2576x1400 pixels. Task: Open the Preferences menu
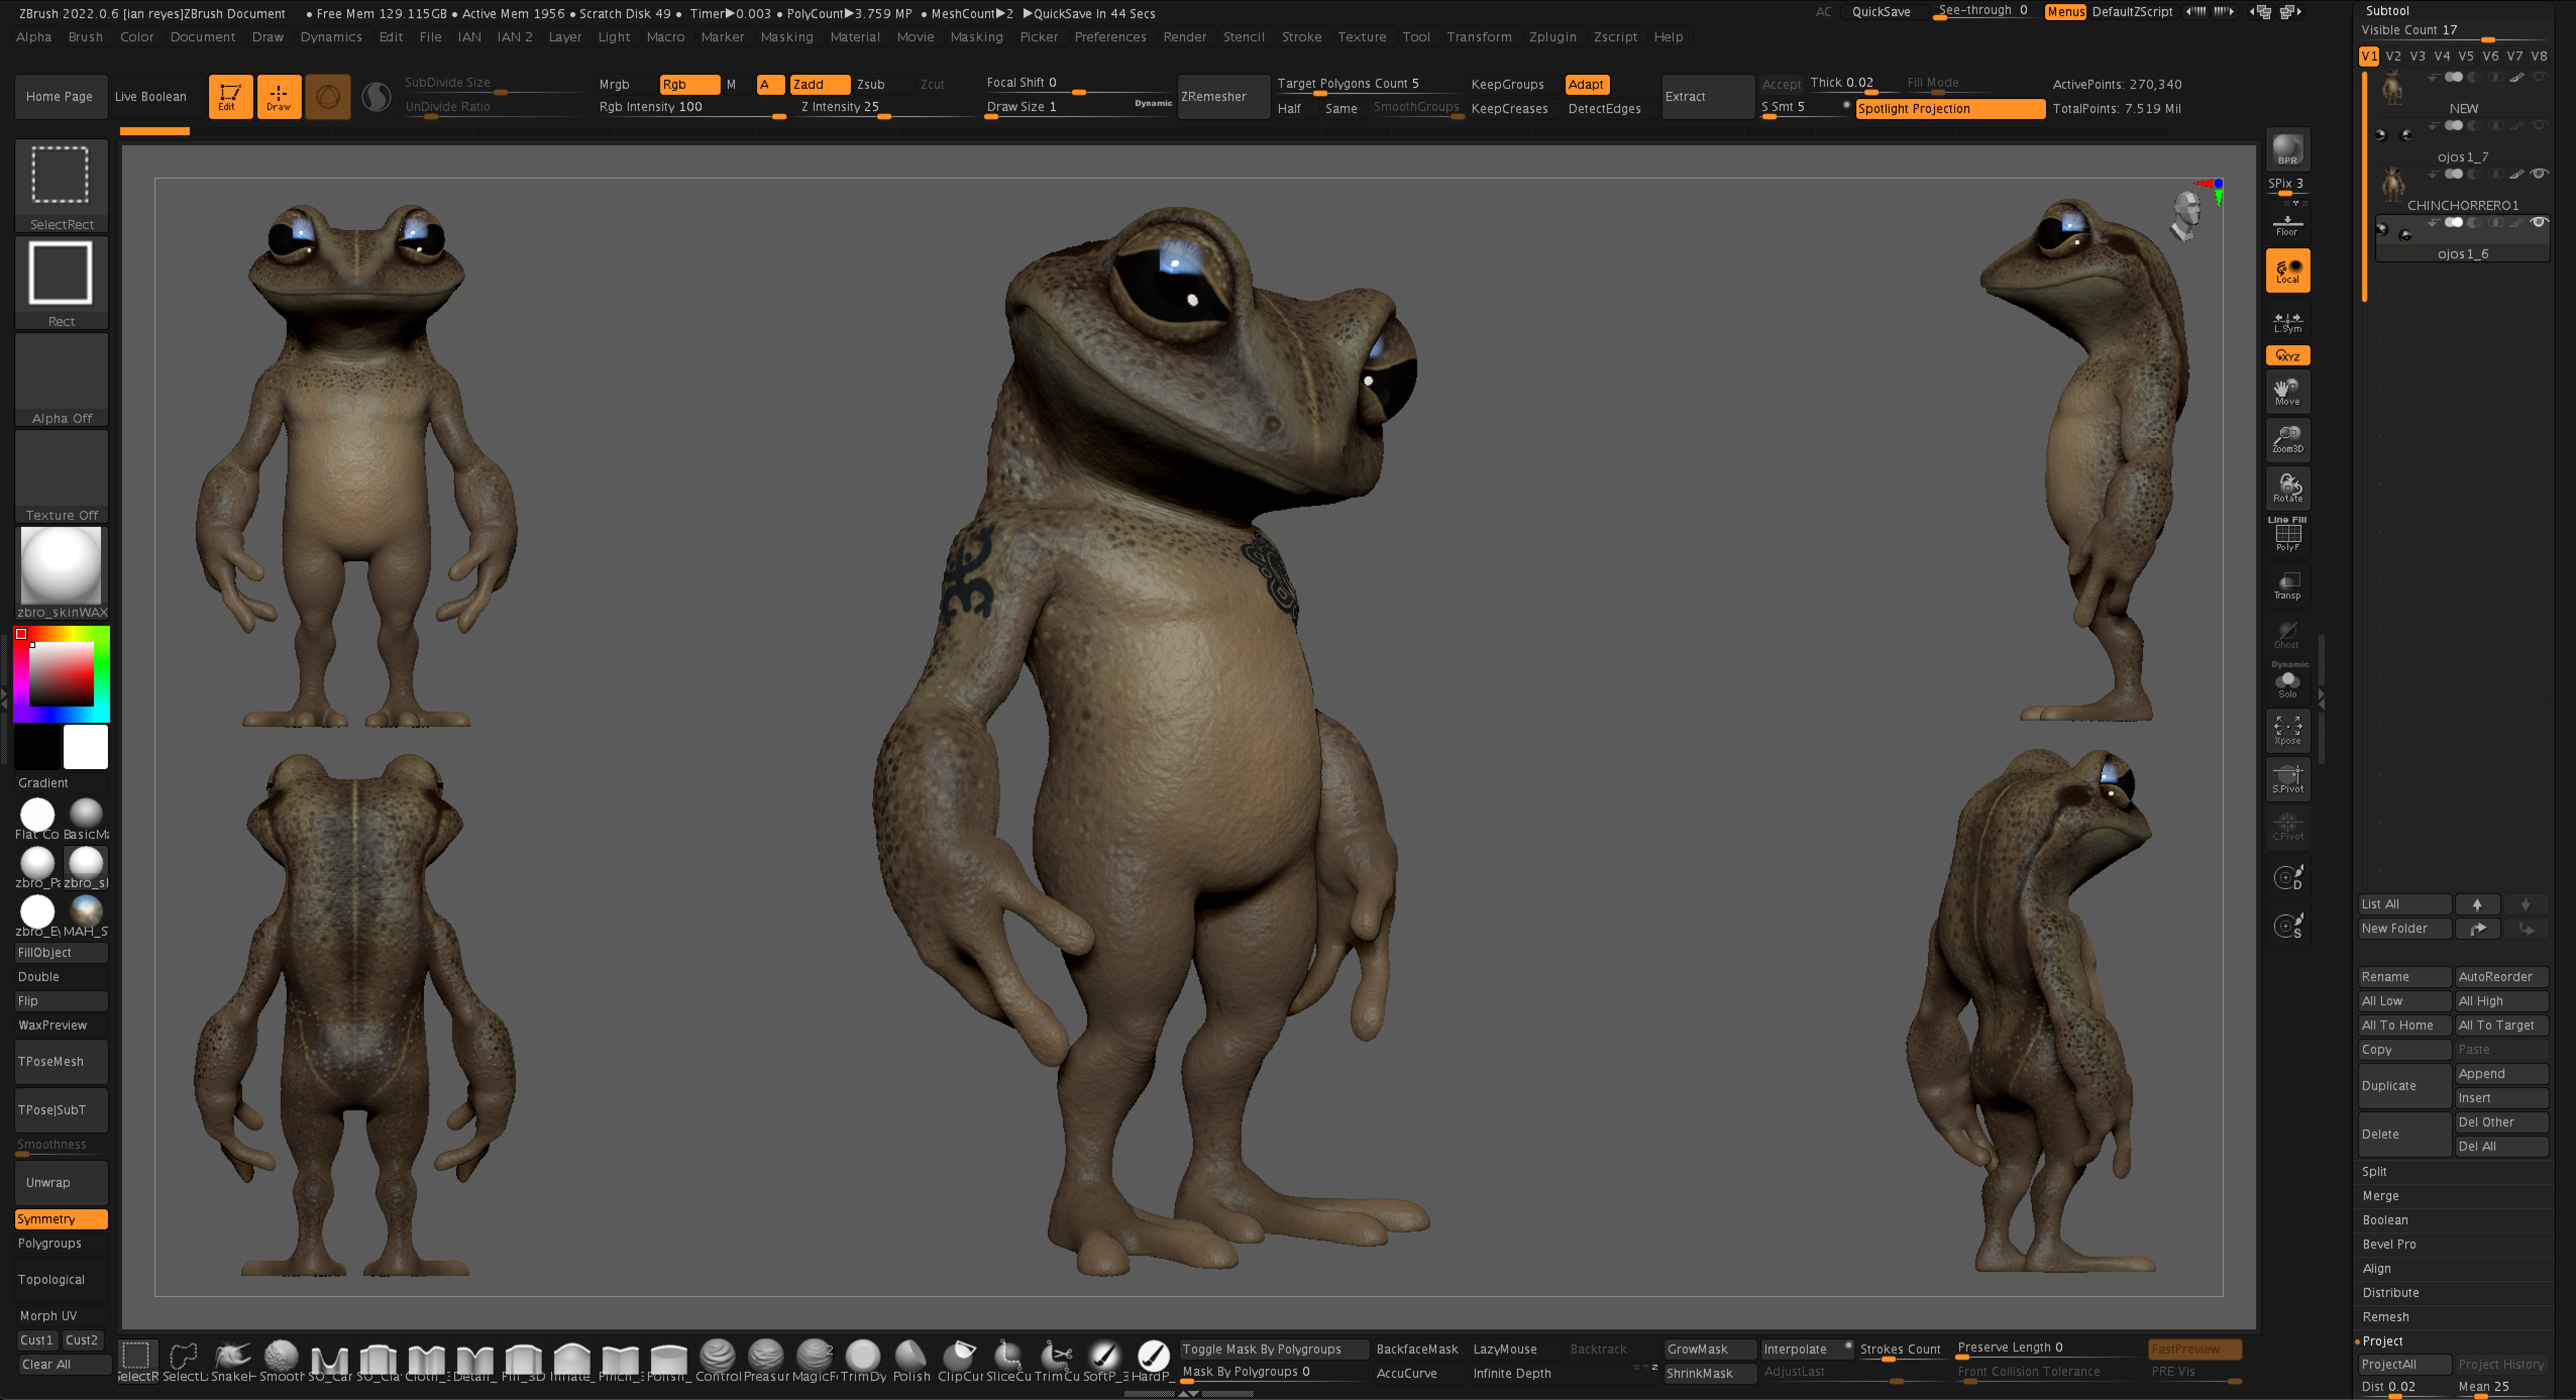(1110, 37)
